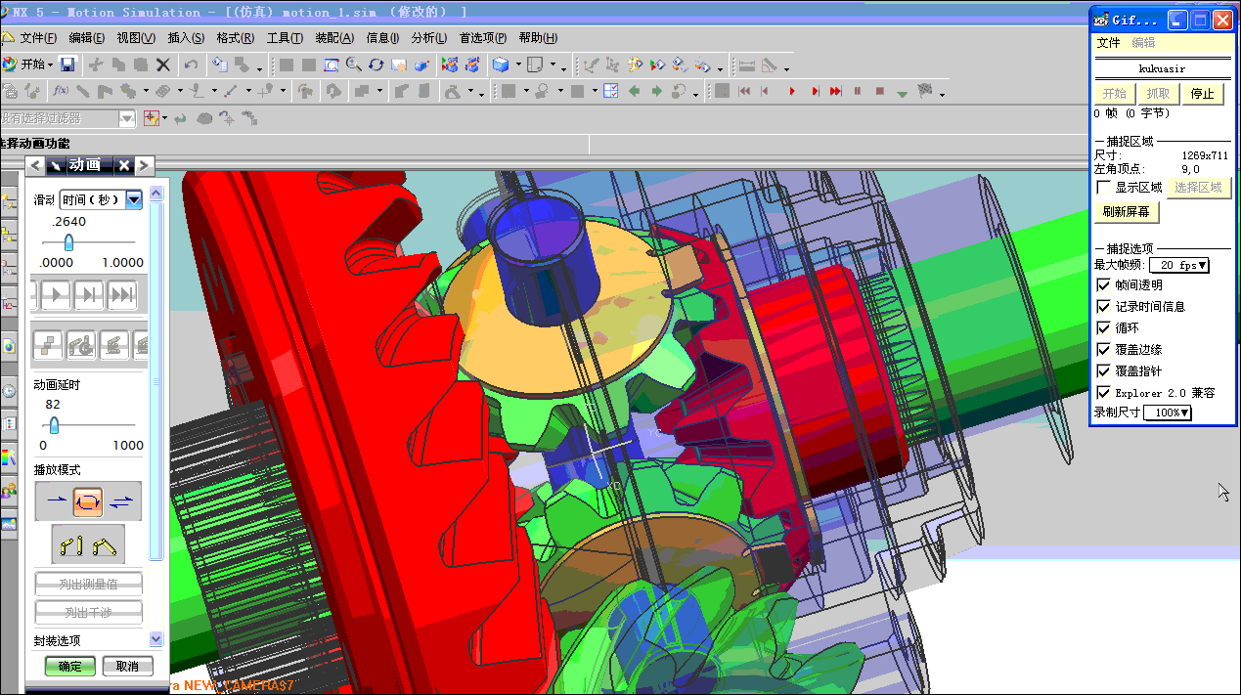Open the 时间(秒) slider mode dropdown
The width and height of the screenshot is (1241, 695).
tap(101, 199)
